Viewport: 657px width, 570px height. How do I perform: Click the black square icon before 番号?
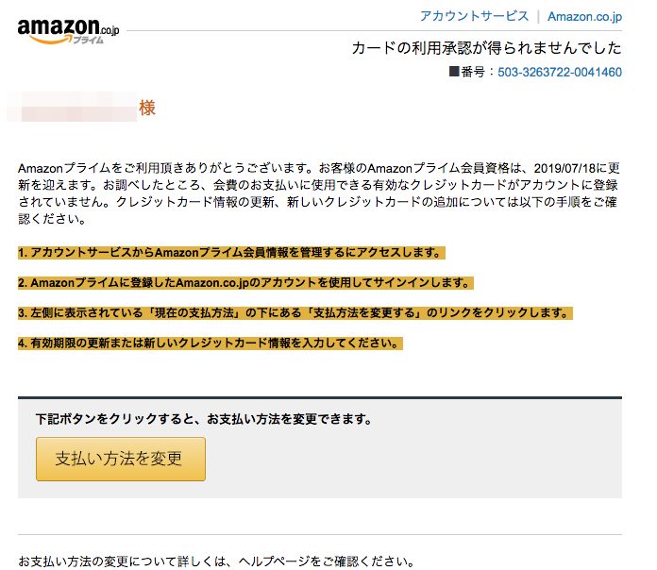[454, 71]
